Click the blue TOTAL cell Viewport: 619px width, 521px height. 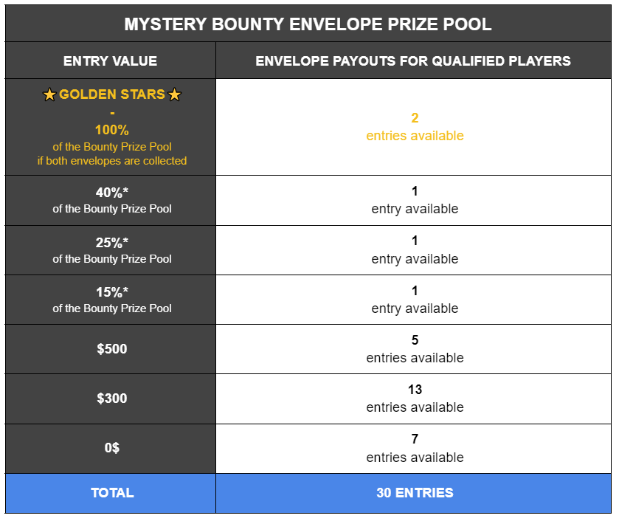pos(112,493)
